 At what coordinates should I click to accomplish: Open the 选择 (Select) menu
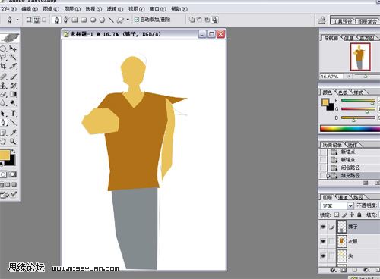pos(93,9)
